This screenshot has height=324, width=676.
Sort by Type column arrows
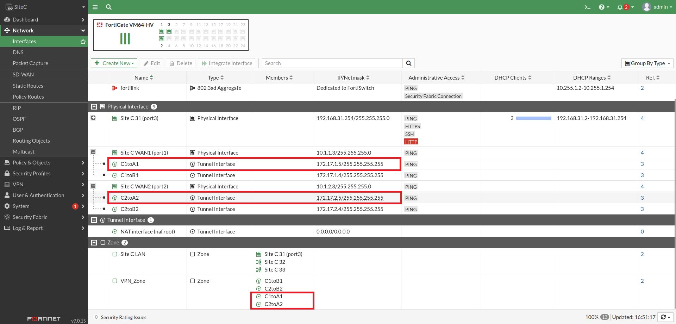222,78
